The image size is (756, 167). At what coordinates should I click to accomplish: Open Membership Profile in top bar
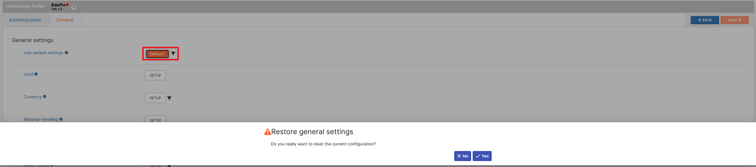coord(25,6)
